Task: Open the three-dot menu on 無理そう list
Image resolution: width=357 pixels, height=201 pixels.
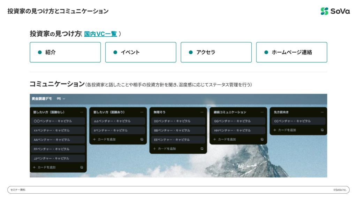Action: tap(202, 112)
